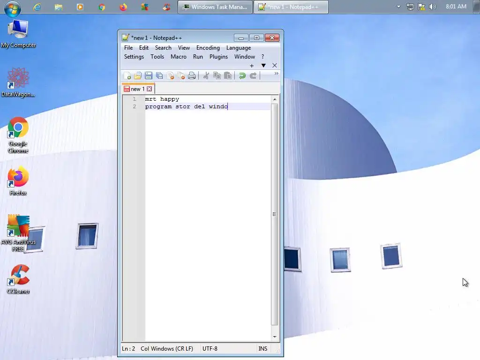Open the Run menu
Screen dimensions: 480x360
tap(198, 57)
